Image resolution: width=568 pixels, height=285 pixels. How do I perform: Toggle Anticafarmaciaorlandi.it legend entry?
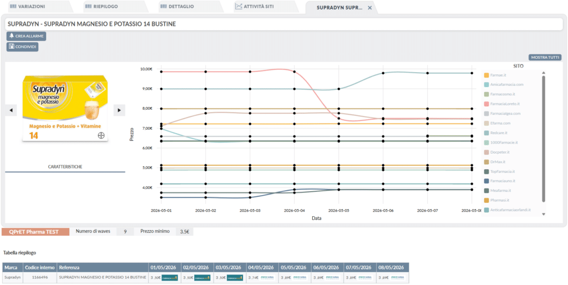[507, 210]
